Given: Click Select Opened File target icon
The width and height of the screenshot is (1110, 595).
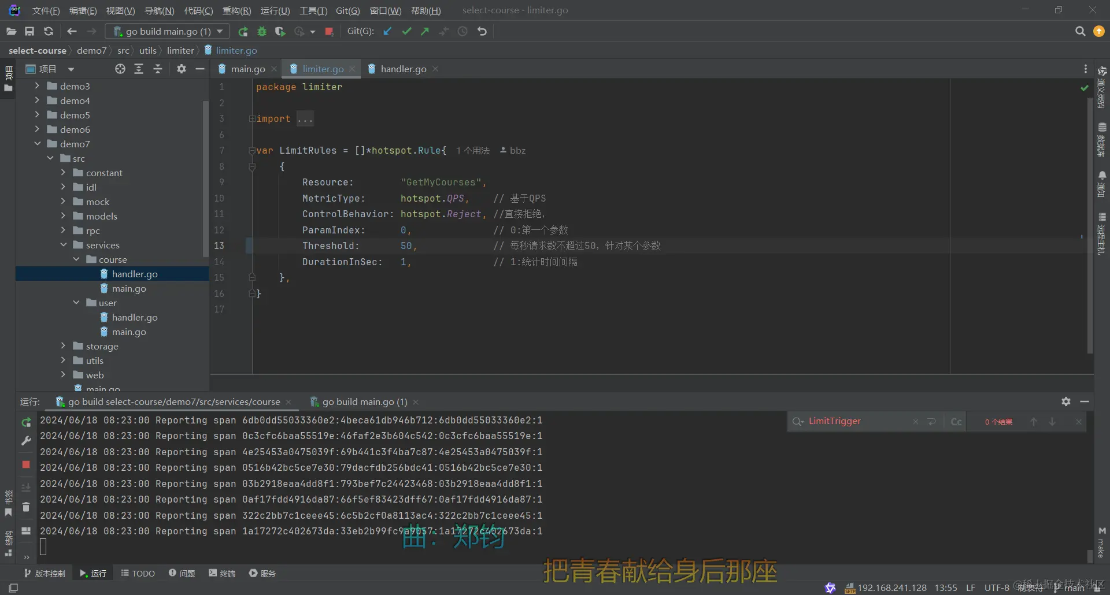Looking at the screenshot, I should [x=120, y=69].
